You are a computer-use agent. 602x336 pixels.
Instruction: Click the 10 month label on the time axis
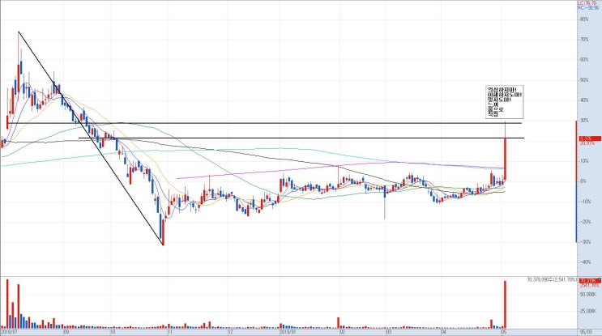113,332
